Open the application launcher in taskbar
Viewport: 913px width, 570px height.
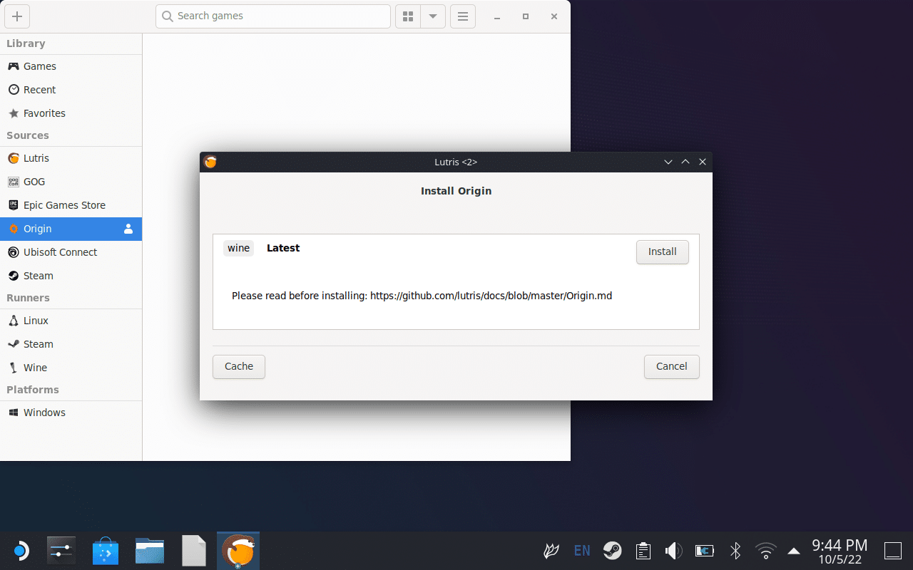[20, 551]
